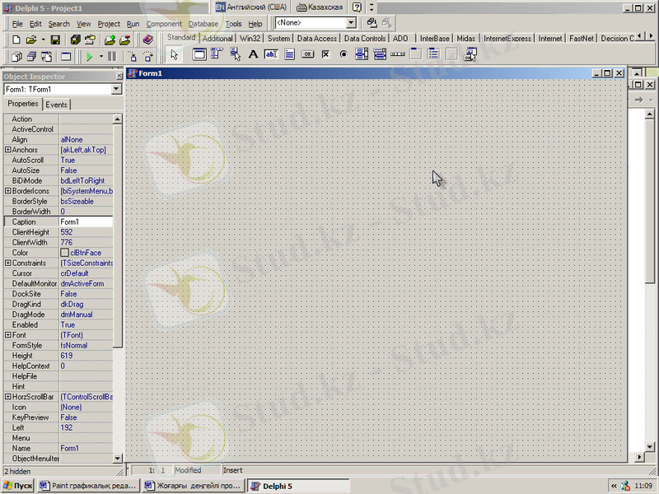Image resolution: width=659 pixels, height=494 pixels.
Task: Switch to Paint window in taskbar
Action: 88,486
